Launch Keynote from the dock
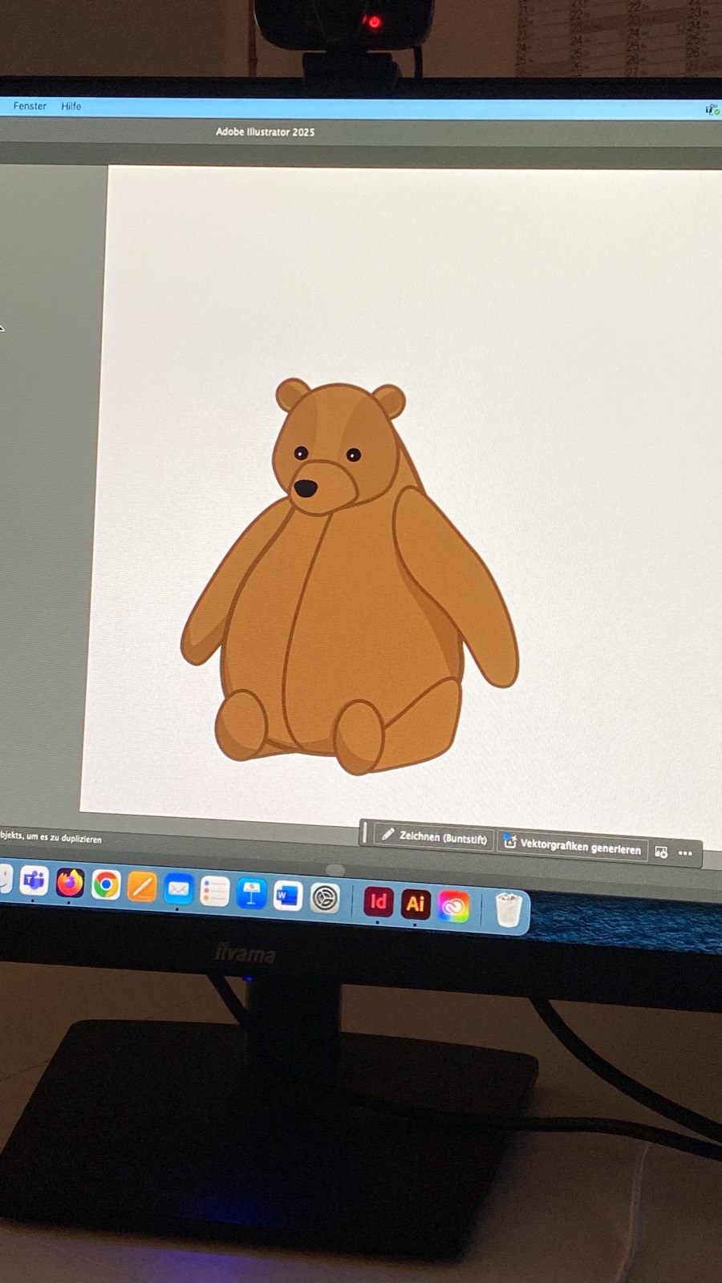The height and width of the screenshot is (1283, 722). click(x=251, y=894)
